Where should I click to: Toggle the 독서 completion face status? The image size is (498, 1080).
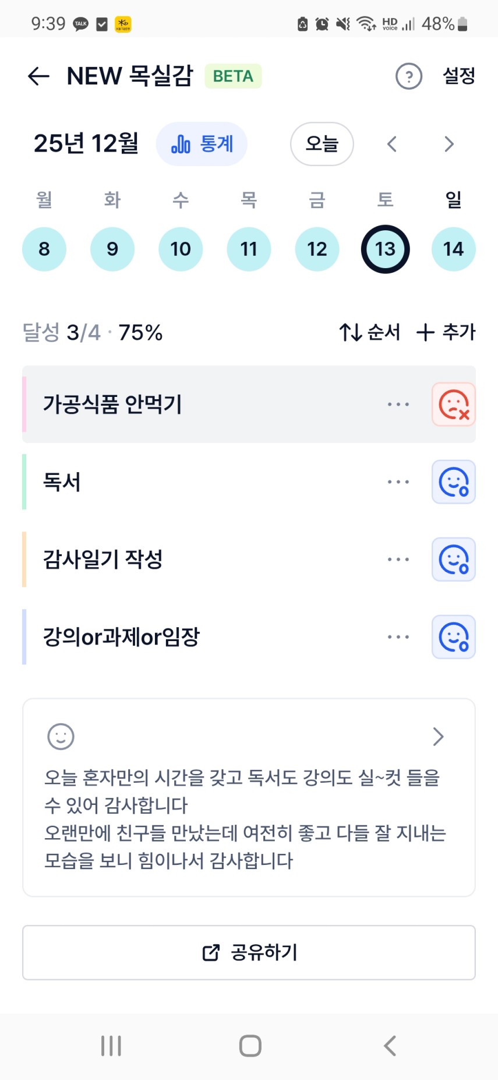[453, 482]
